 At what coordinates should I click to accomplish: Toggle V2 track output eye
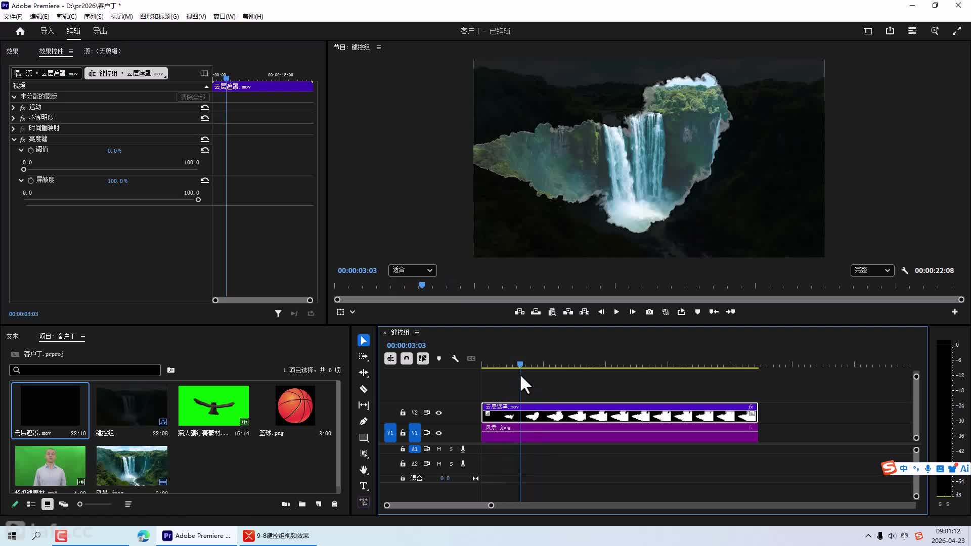coord(439,413)
